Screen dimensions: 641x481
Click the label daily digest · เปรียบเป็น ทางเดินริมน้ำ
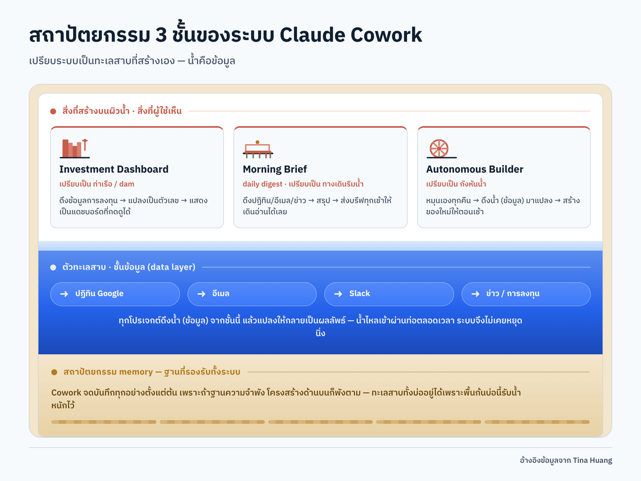tap(303, 184)
